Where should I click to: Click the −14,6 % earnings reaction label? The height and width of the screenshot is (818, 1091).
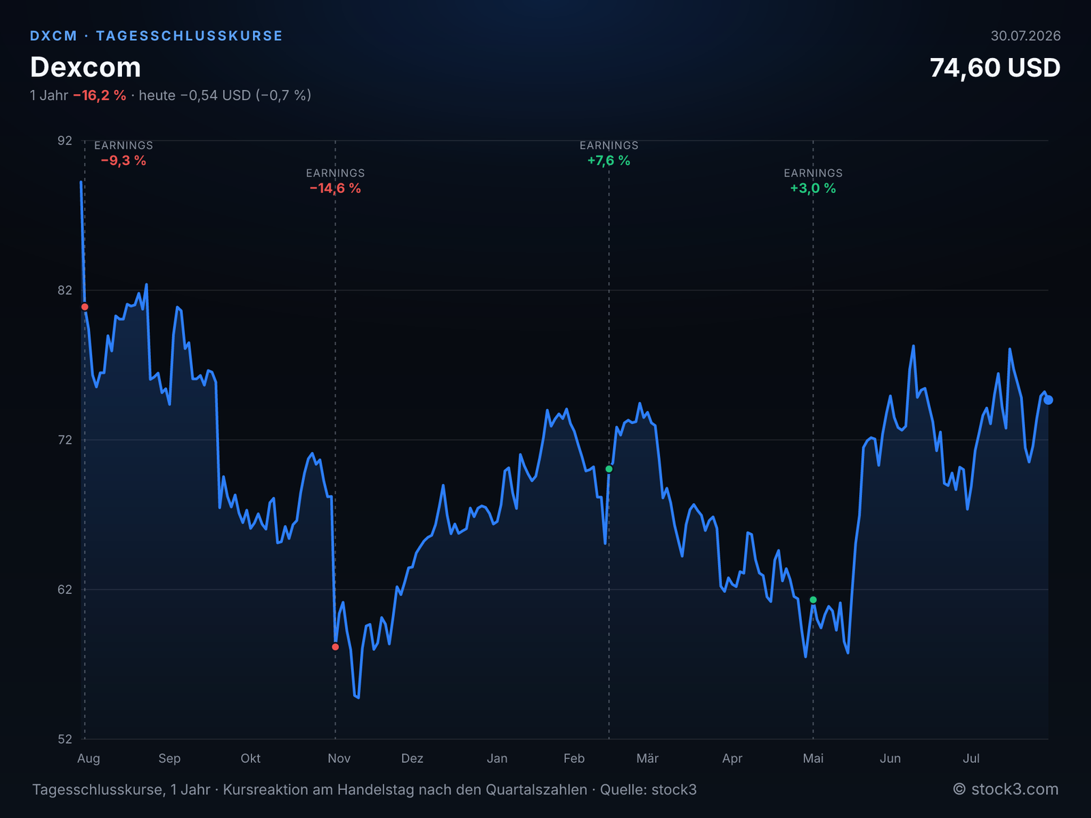pyautogui.click(x=335, y=189)
